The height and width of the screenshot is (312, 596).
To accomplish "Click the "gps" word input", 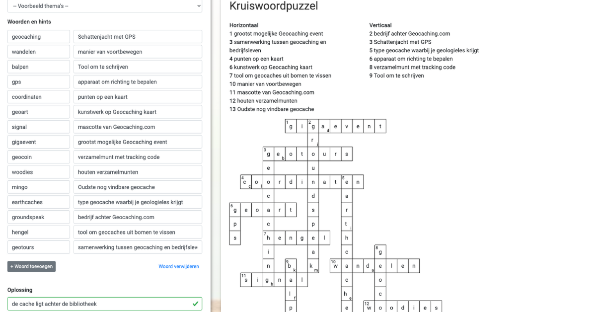I will coord(38,81).
